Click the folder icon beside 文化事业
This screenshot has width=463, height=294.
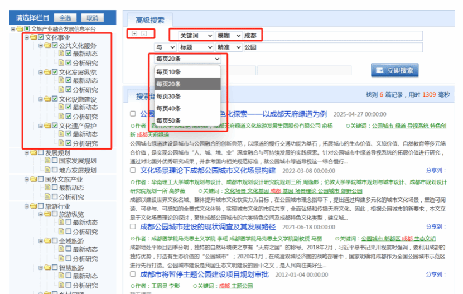click(33, 37)
